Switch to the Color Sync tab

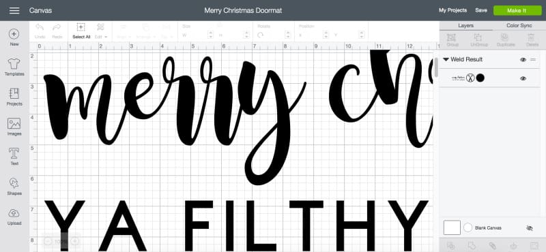(x=519, y=26)
